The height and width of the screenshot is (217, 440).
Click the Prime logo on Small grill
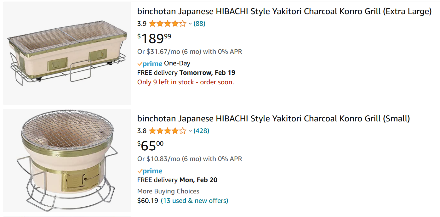[x=150, y=171]
